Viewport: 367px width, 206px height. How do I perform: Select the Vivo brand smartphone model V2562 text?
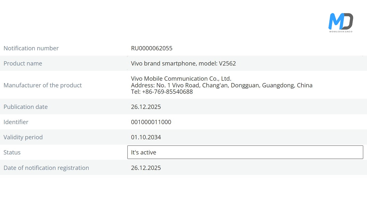(183, 63)
